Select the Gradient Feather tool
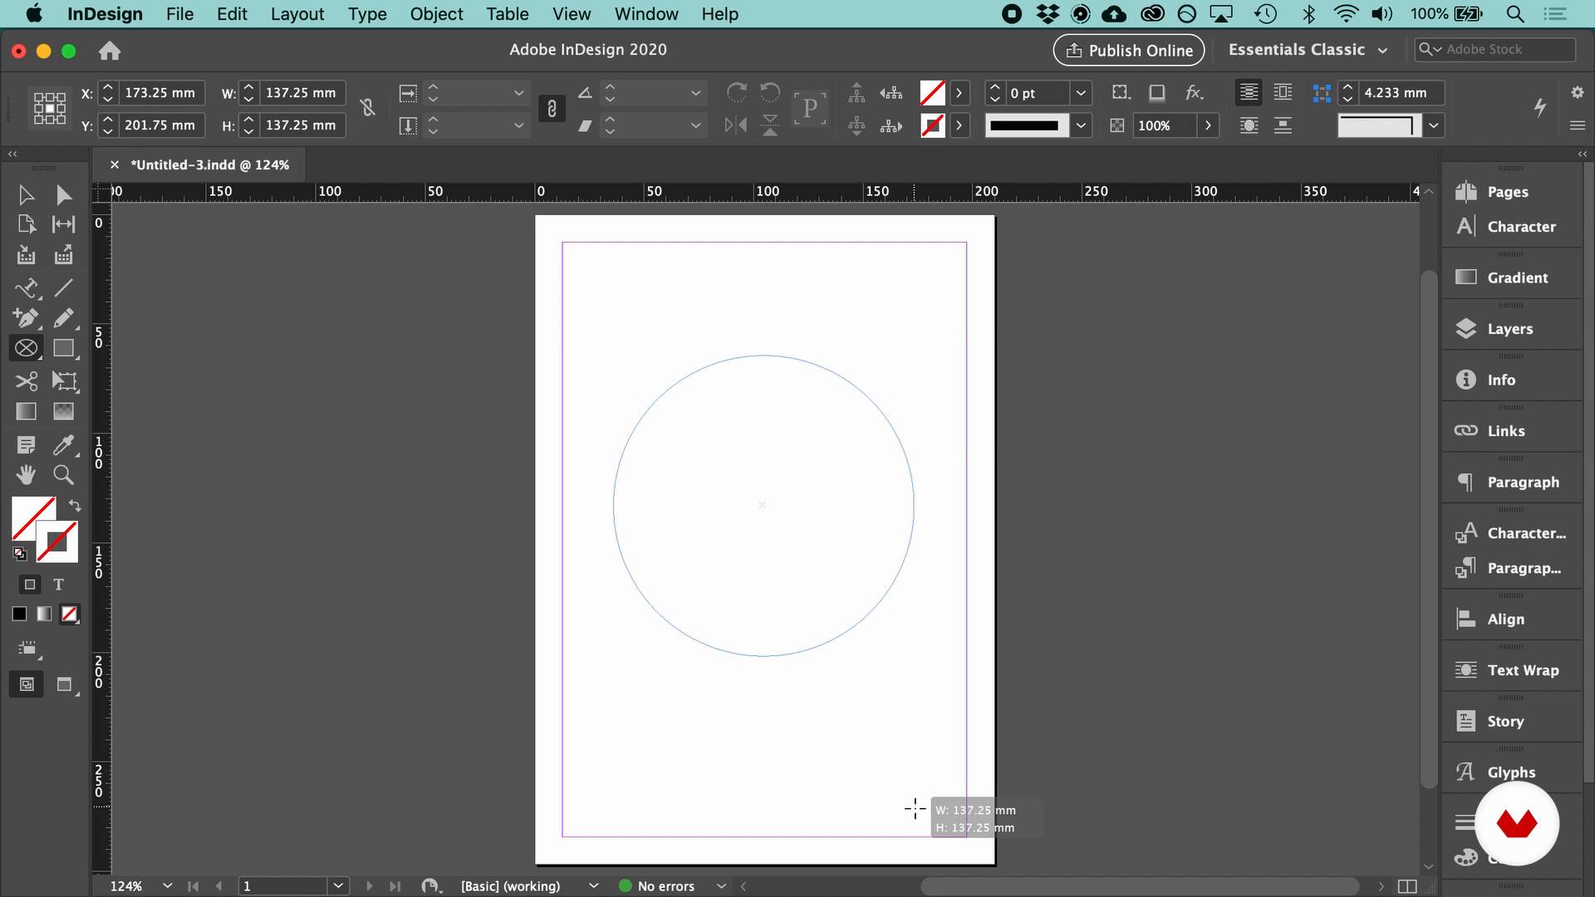 point(63,411)
